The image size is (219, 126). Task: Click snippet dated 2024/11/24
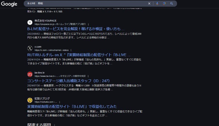click(x=84, y=61)
